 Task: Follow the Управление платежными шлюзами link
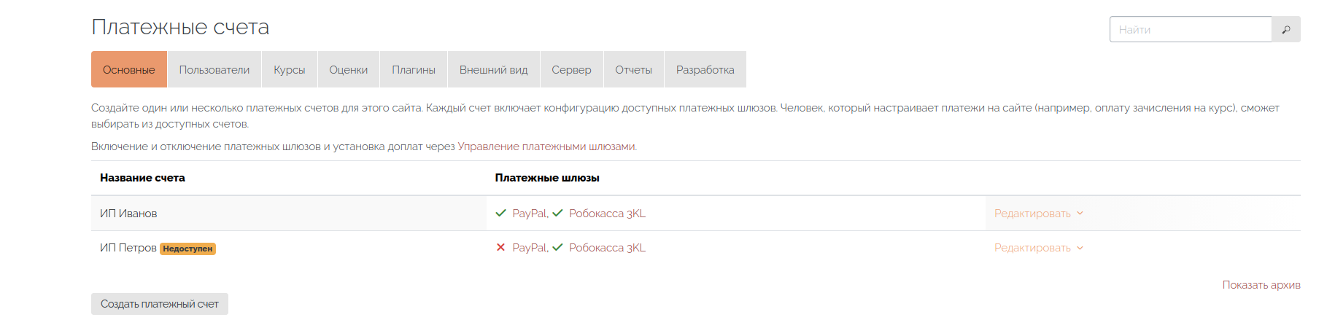[546, 147]
